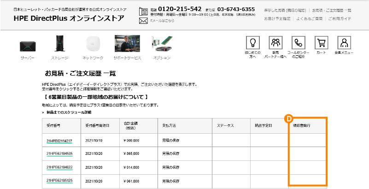Select the ネットワーク menu label
Image resolution: width=369 pixels, height=189 pixels.
pos(93,58)
